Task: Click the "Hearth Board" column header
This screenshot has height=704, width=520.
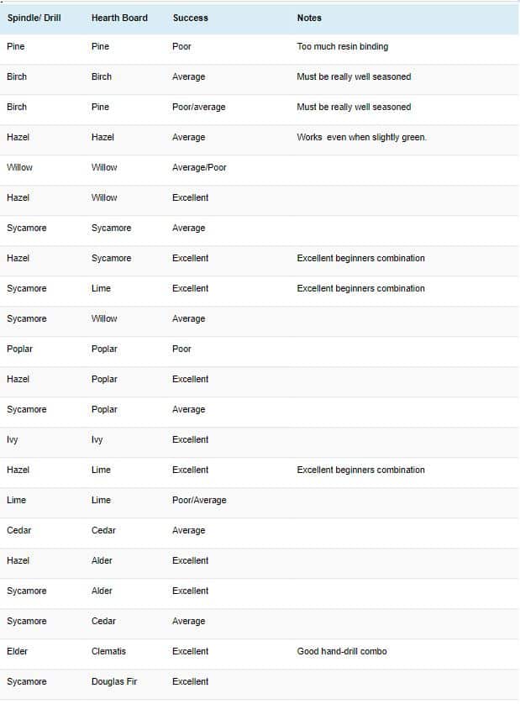Action: pyautogui.click(x=119, y=18)
